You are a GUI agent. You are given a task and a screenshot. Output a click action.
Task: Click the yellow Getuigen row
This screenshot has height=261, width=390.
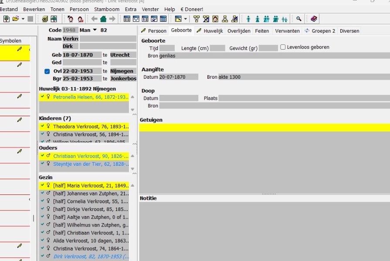[x=264, y=127]
